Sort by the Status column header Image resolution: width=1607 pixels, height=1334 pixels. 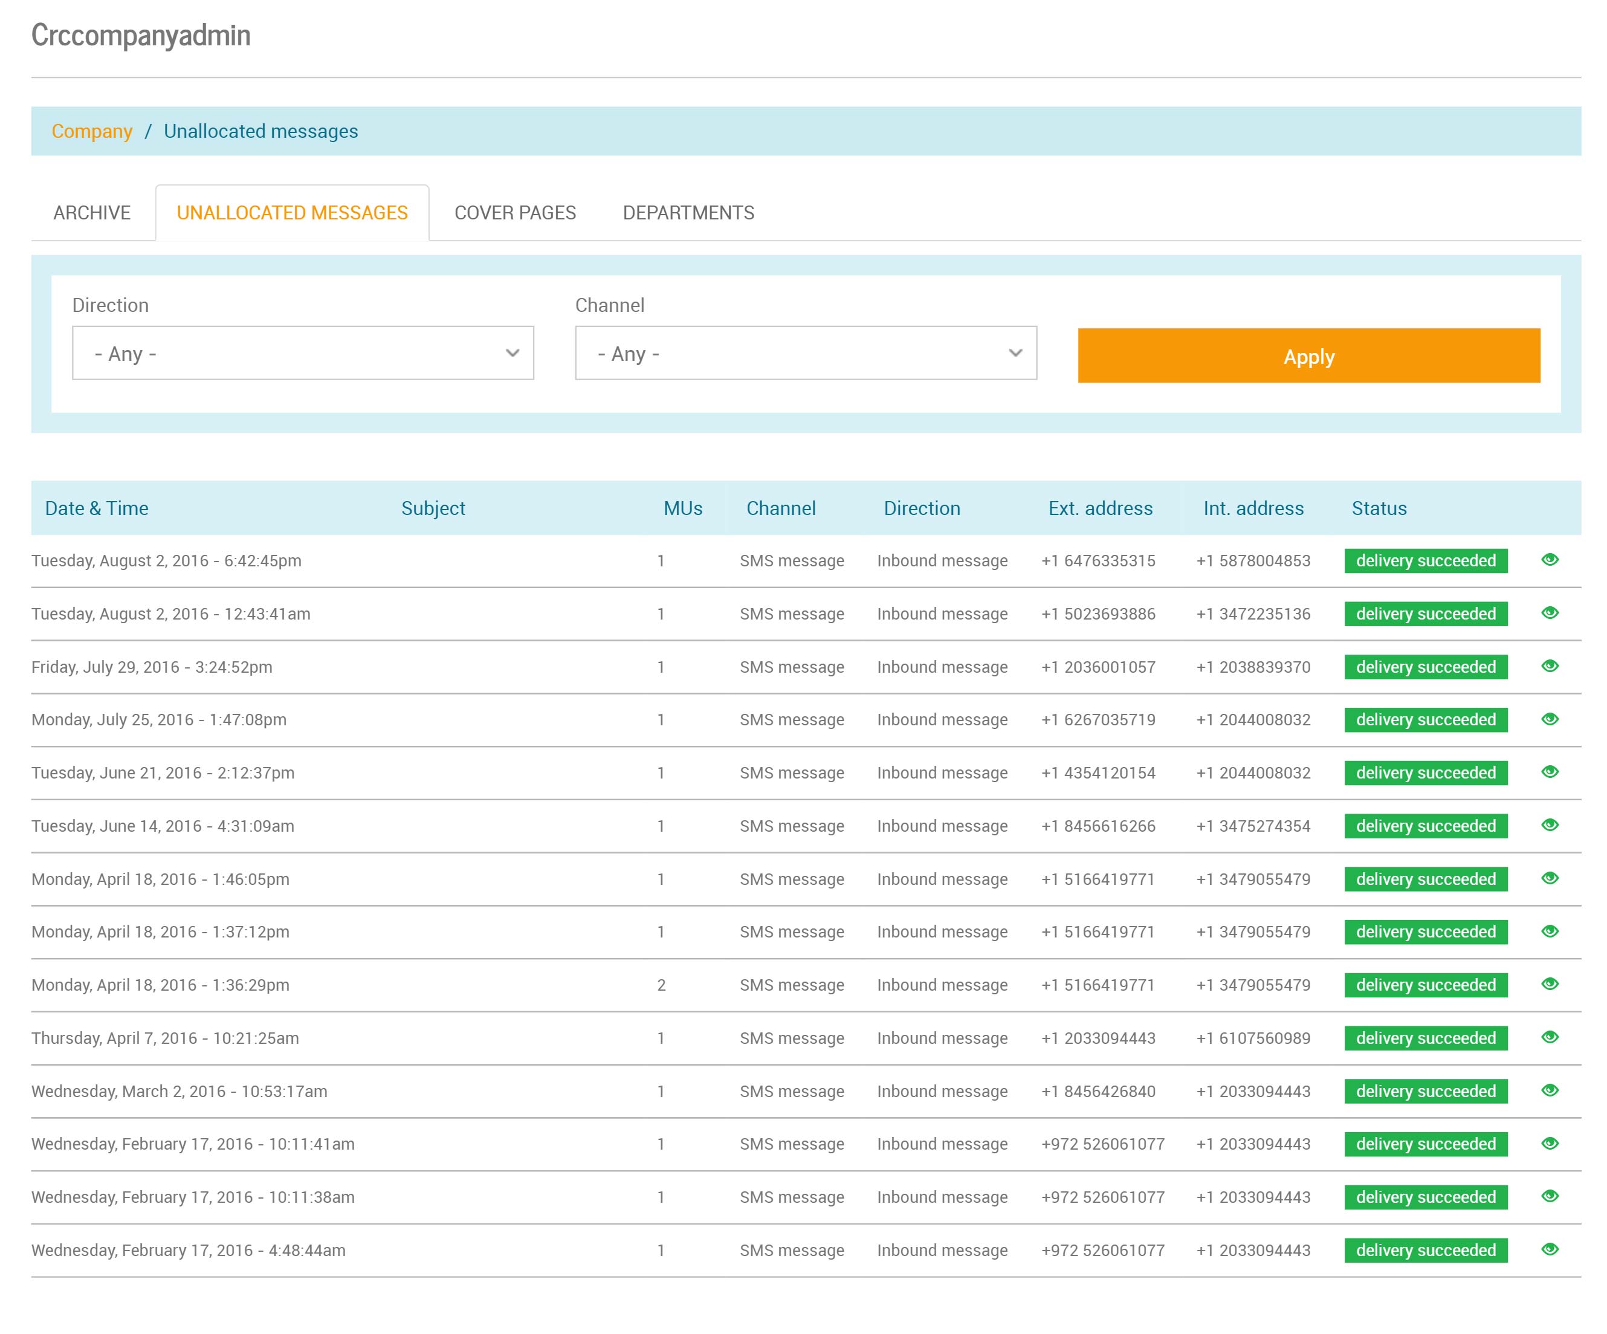[1379, 508]
